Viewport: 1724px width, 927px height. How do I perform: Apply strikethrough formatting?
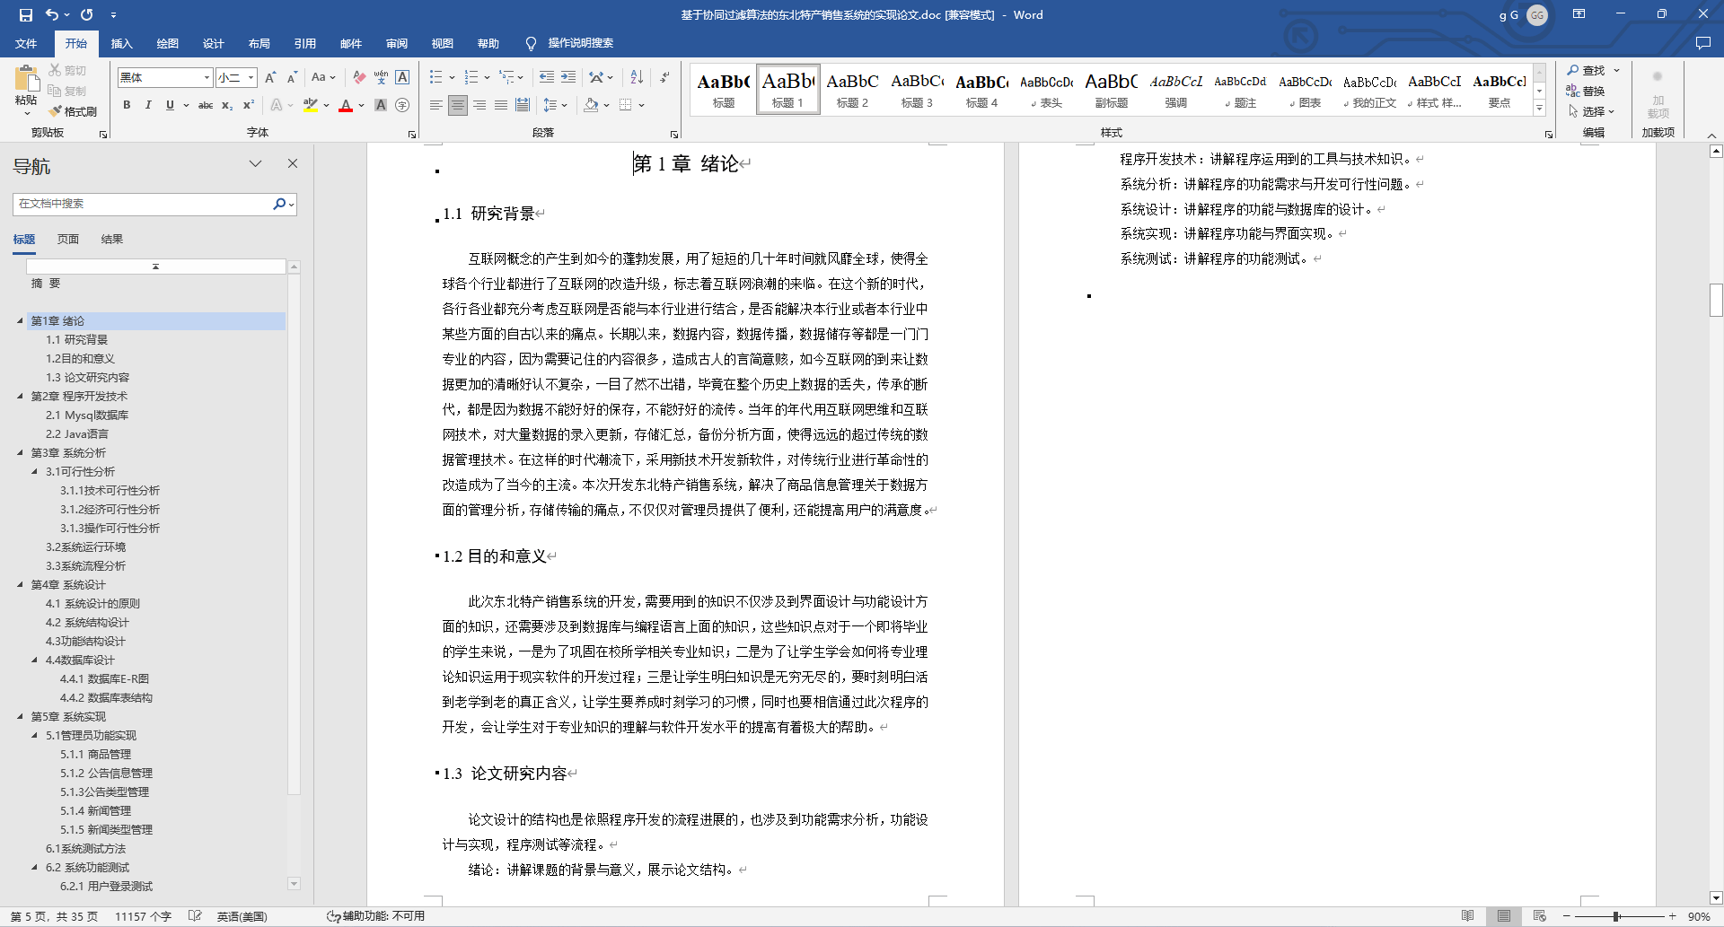206,105
